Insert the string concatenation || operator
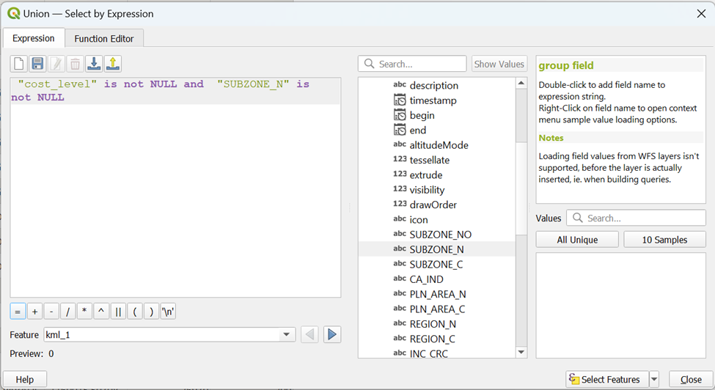The width and height of the screenshot is (715, 390). coord(118,312)
